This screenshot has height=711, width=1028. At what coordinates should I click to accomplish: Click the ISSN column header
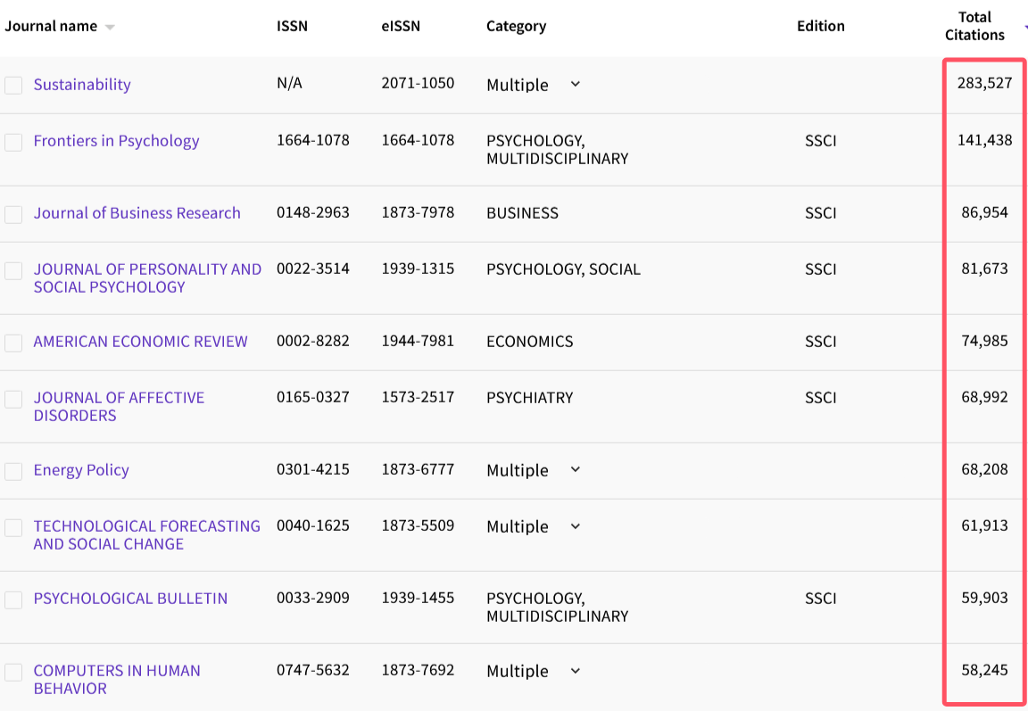(292, 26)
